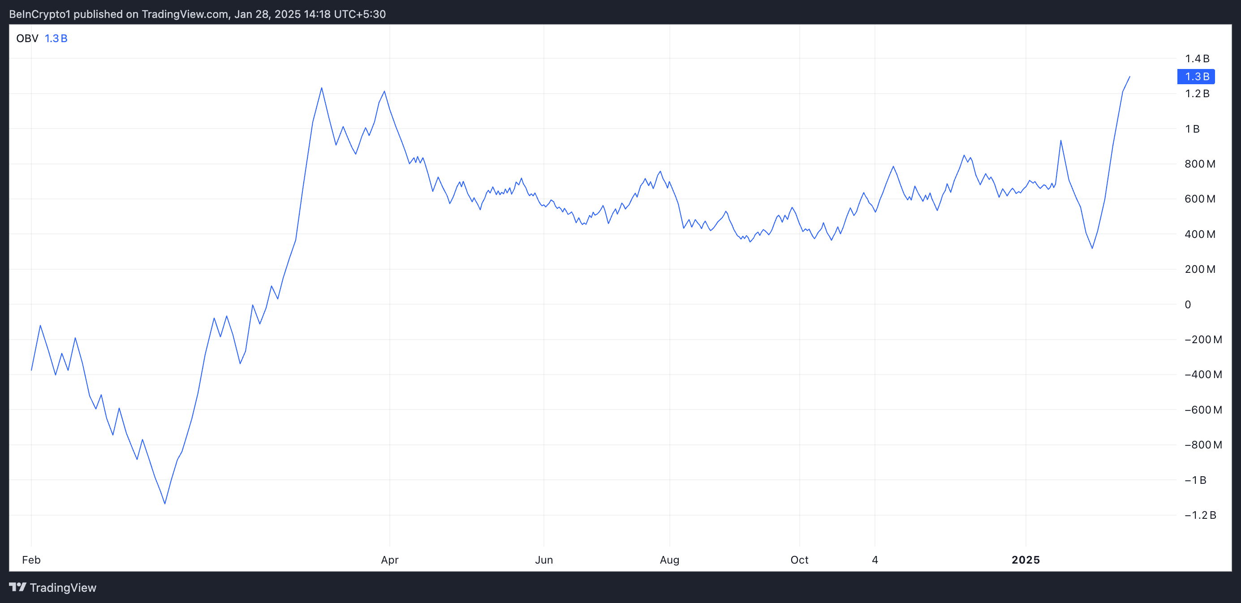Click the Jun time axis label
Viewport: 1241px width, 603px height.
(x=543, y=560)
